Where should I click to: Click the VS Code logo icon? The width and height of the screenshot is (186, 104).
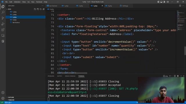[x=2, y=2]
